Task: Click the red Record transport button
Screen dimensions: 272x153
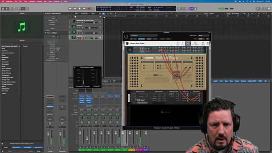Action: (89, 8)
